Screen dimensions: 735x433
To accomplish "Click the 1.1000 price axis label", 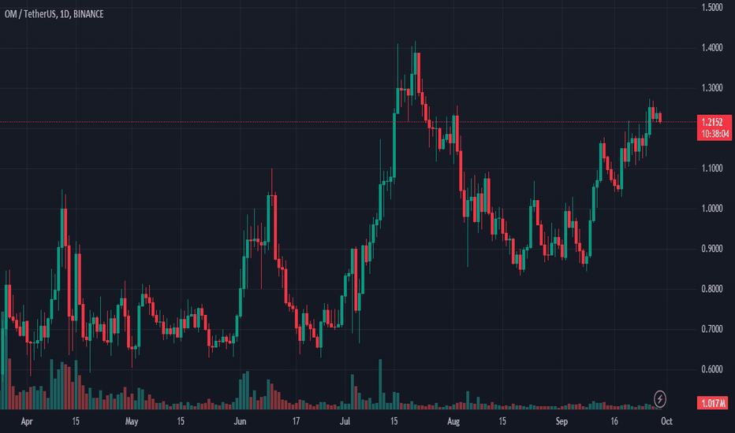I will click(712, 168).
